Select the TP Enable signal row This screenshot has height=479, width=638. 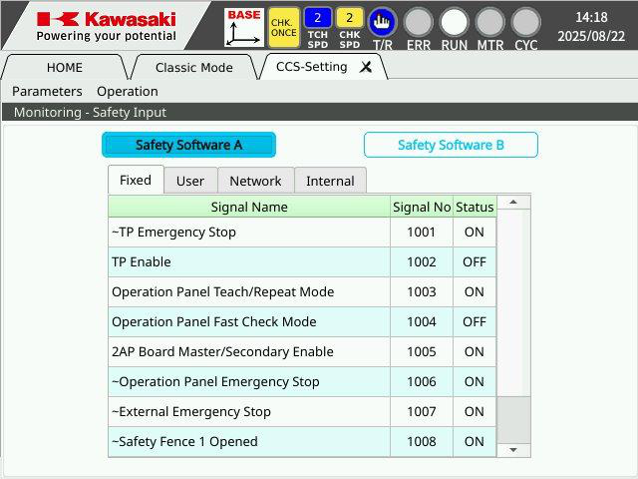(x=302, y=261)
